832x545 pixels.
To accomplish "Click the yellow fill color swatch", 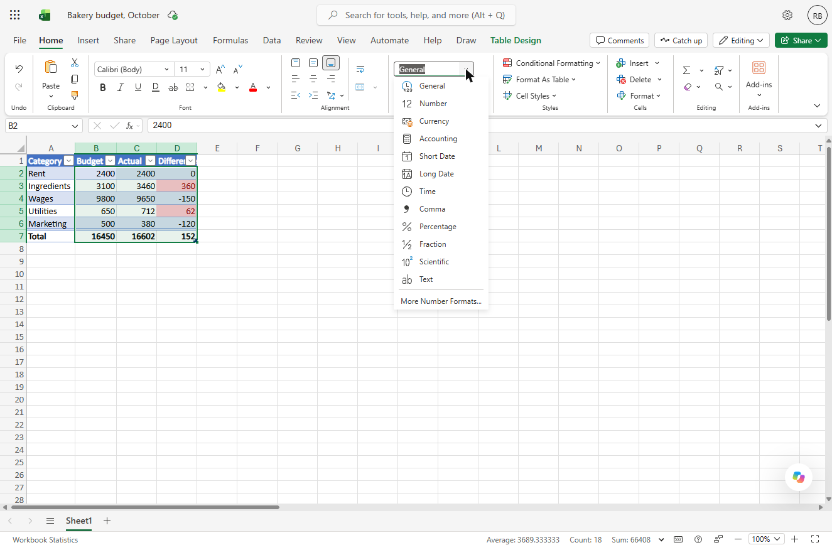I will (221, 87).
